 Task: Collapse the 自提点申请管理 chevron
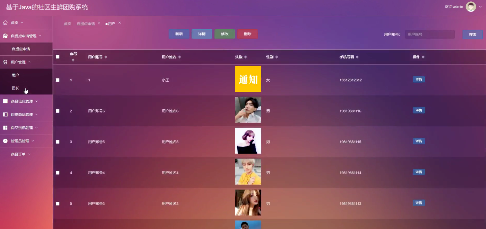[x=40, y=36]
